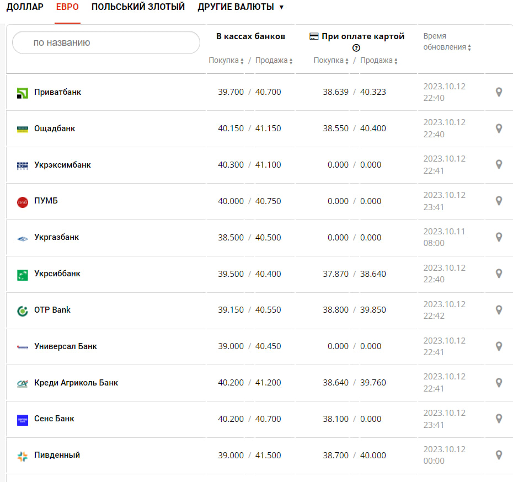
Task: Click location pin for Креди Агриколь Банк
Action: point(499,382)
